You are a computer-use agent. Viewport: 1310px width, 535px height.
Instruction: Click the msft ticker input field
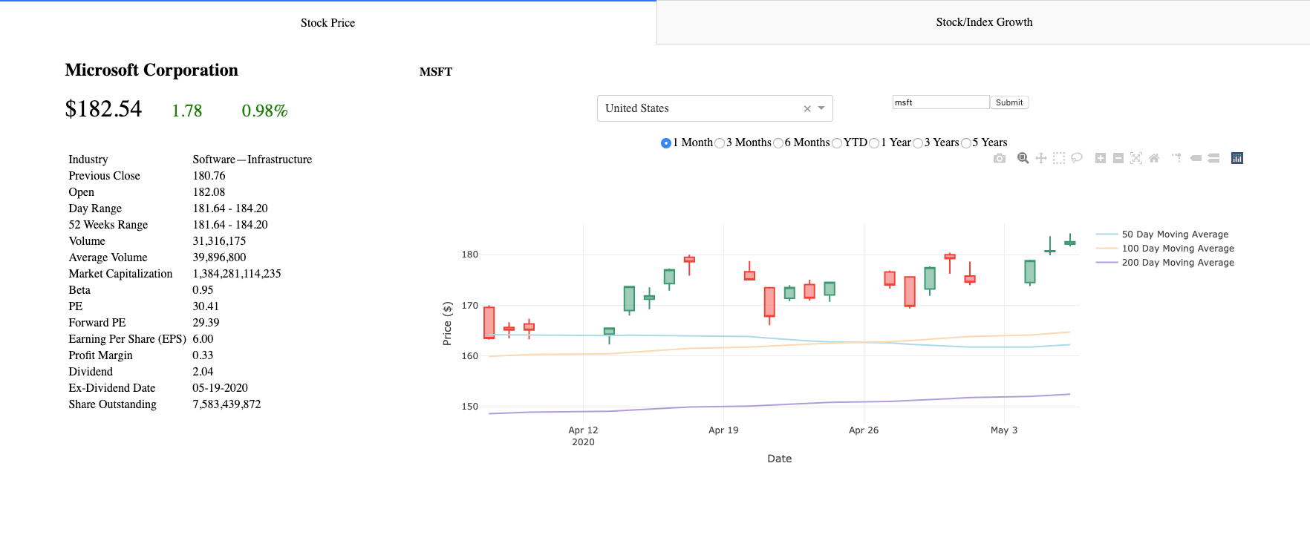click(941, 102)
